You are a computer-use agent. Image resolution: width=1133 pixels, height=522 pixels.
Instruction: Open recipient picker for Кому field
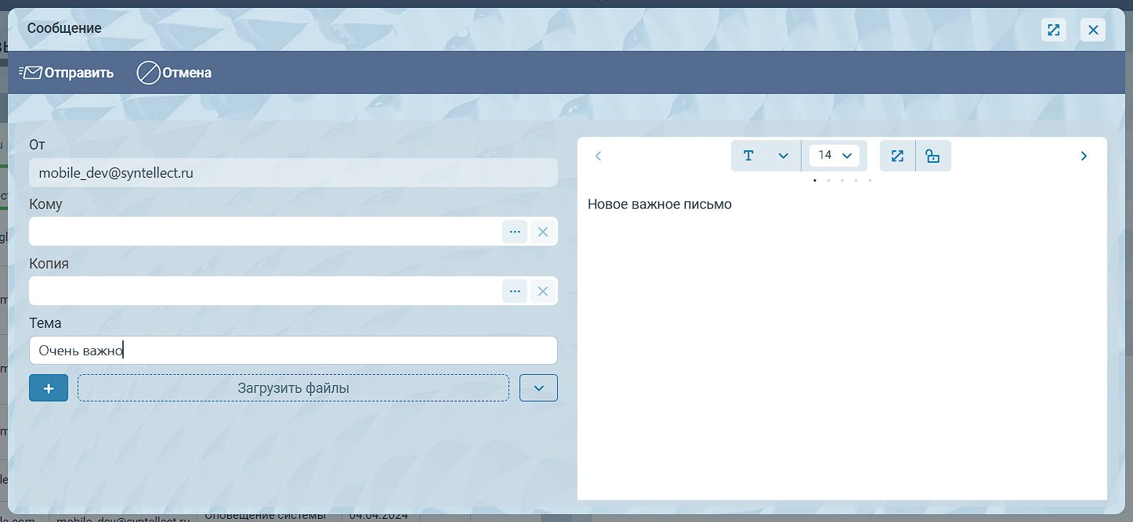[515, 232]
